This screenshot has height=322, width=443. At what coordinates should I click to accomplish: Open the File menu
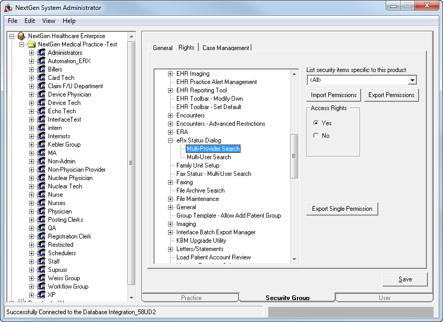[13, 21]
